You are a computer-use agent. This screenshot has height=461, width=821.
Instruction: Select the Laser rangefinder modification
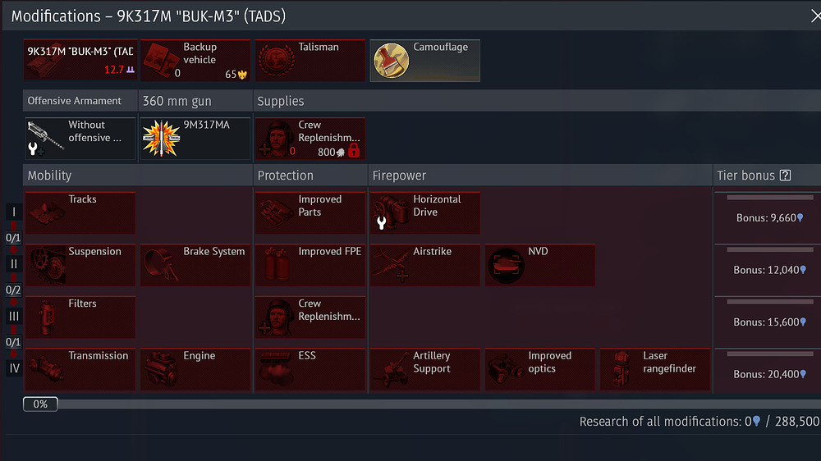point(654,369)
